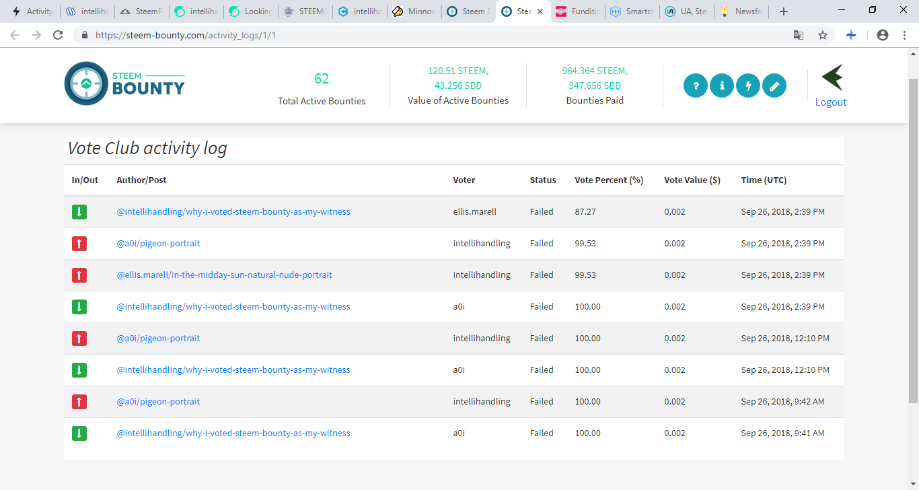Viewport: 919px width, 490px height.
Task: Open @a0i/pigeon-portrait link with 99.53 percent
Action: 158,243
